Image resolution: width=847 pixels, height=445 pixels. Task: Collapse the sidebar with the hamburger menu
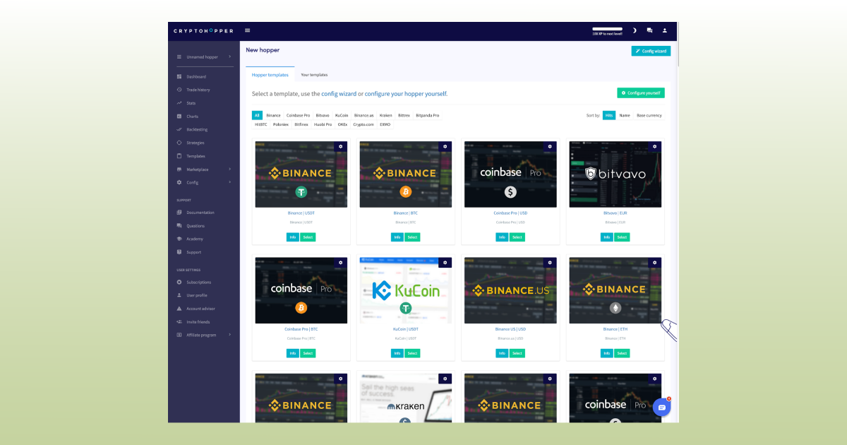click(247, 30)
